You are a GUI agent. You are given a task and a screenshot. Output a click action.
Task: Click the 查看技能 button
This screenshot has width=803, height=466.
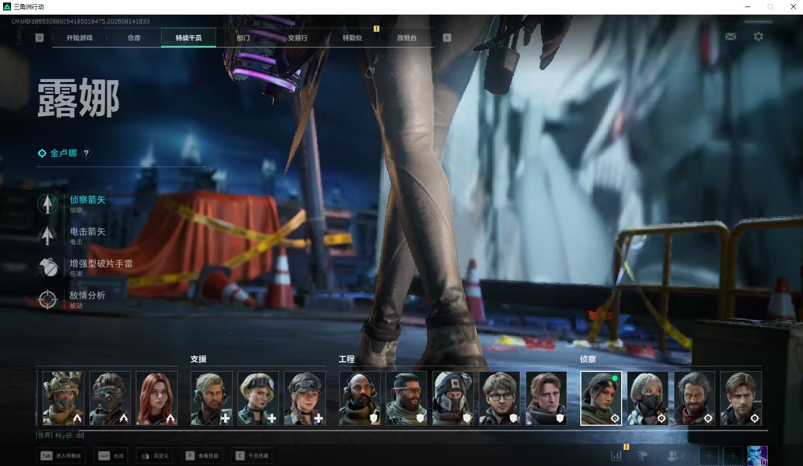[202, 456]
